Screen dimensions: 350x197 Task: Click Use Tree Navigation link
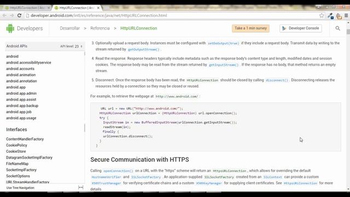pos(20,188)
